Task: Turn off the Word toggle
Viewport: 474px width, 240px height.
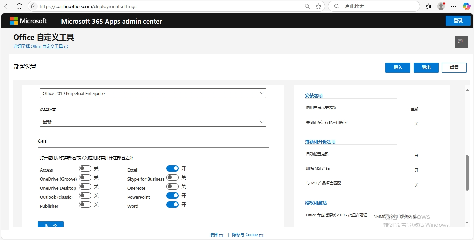Action: pos(173,205)
